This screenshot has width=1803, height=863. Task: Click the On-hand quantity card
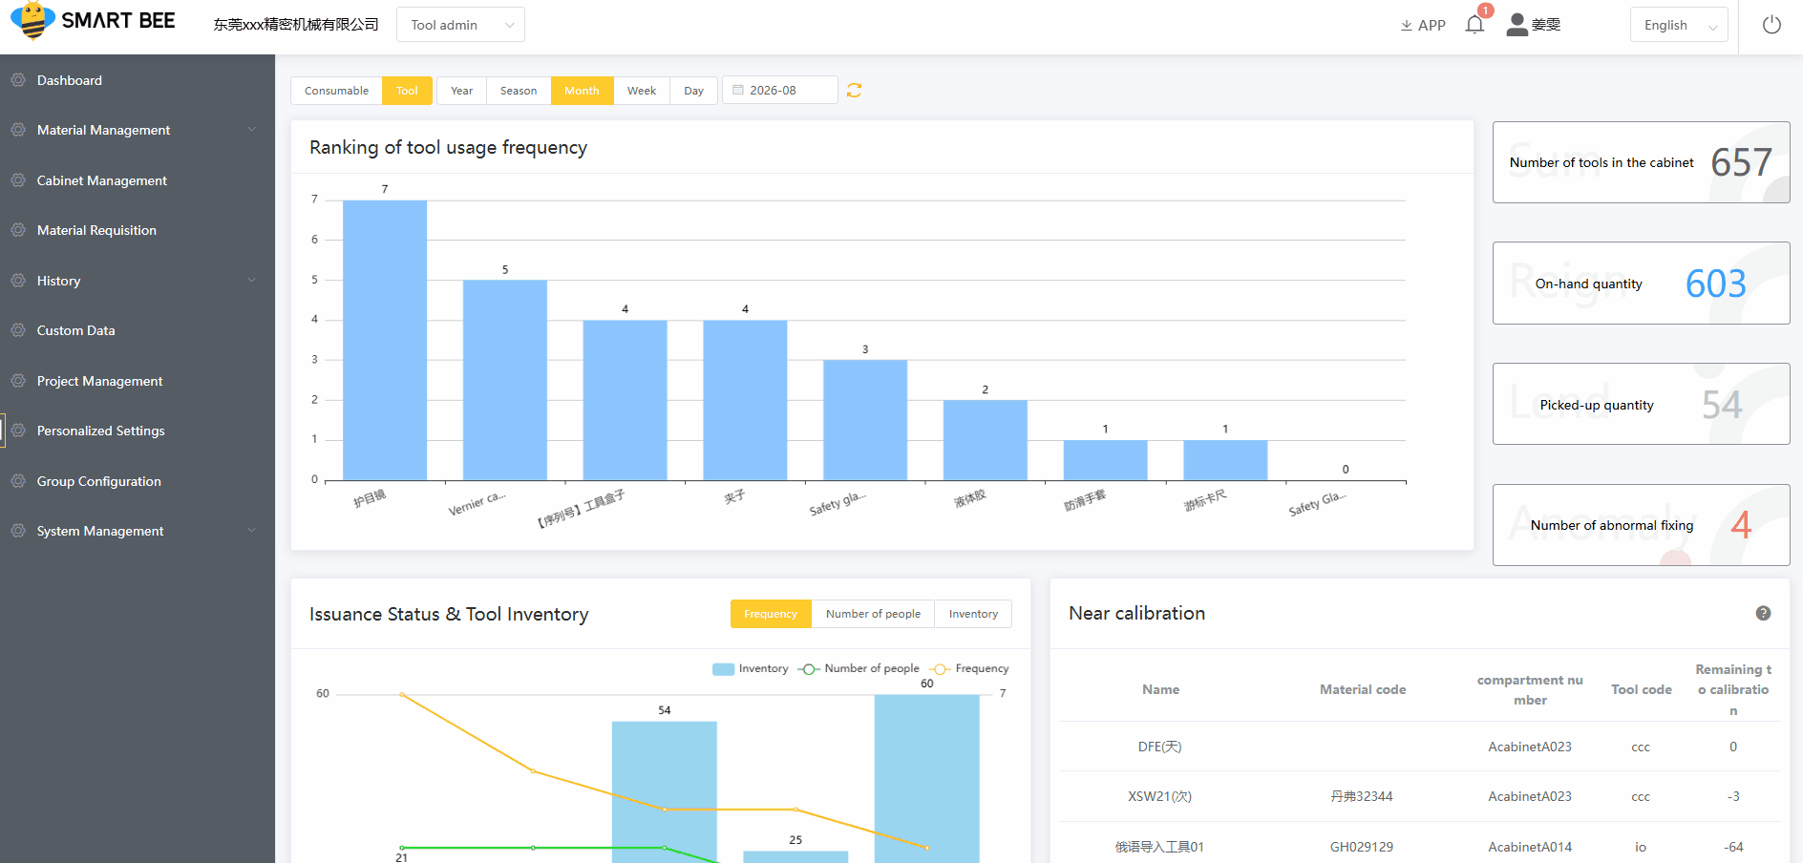click(x=1641, y=283)
